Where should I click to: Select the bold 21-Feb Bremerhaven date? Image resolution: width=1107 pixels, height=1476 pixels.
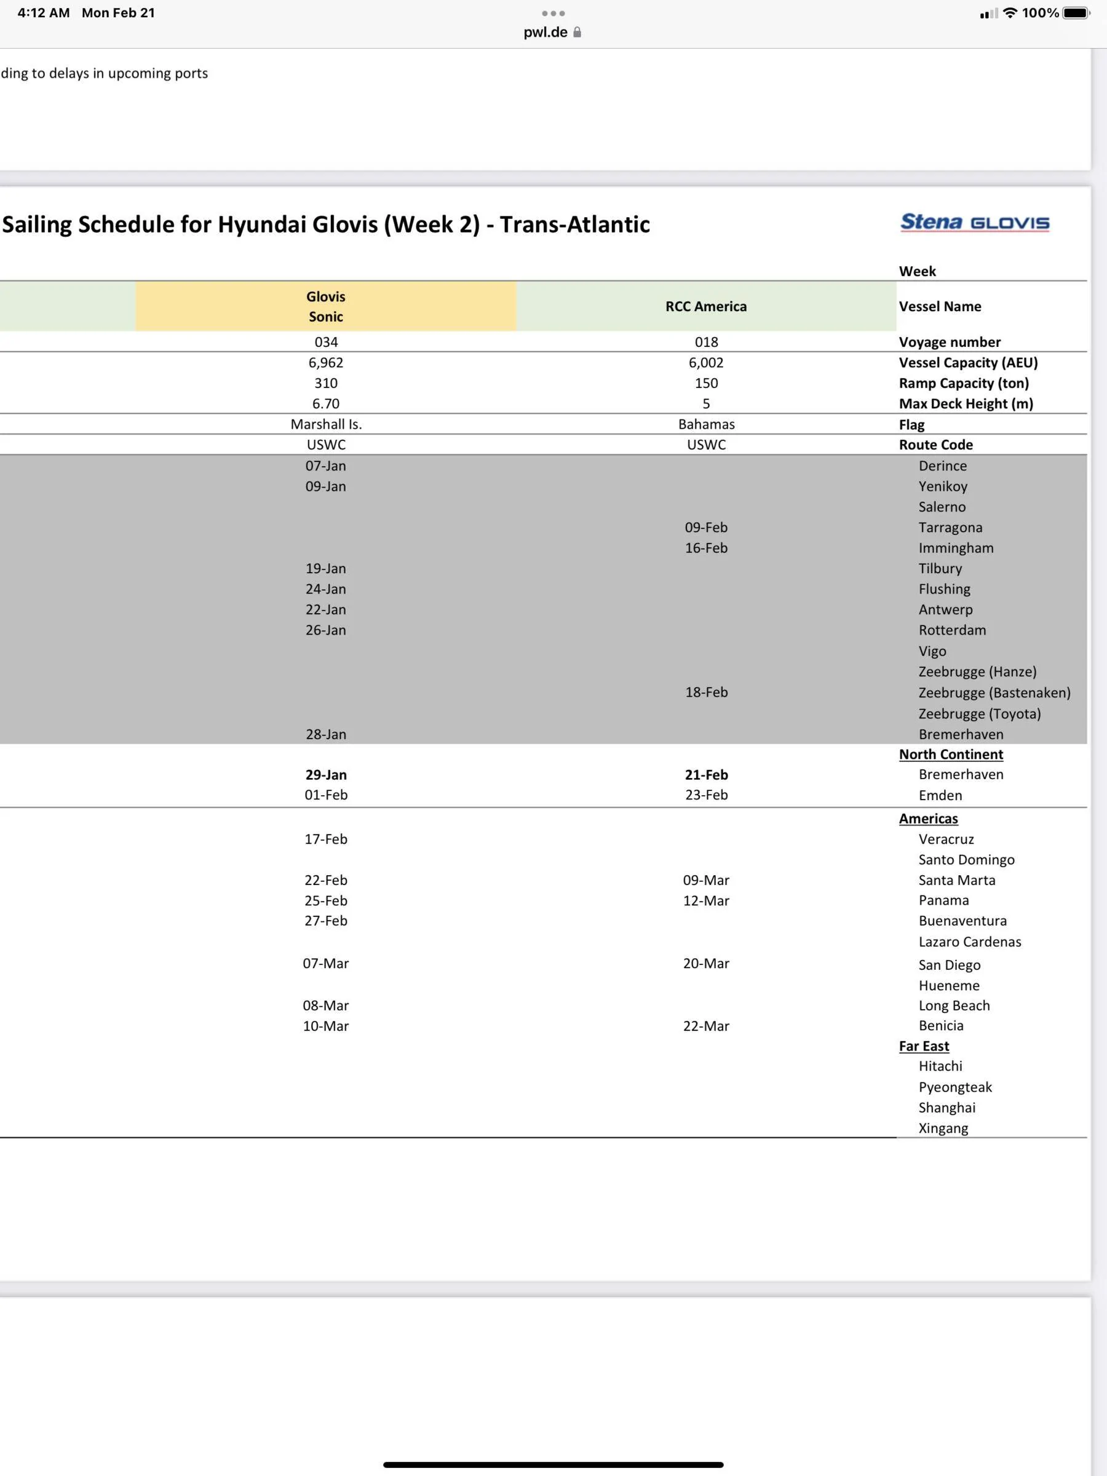[706, 775]
